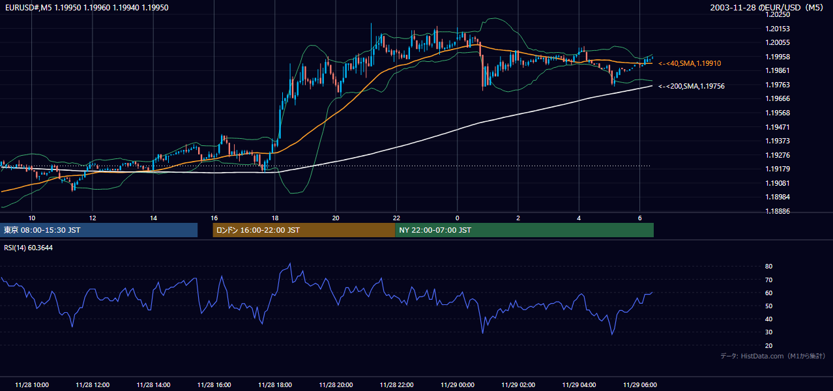
Task: Click RSI scale value 40
Action: pyautogui.click(x=769, y=319)
